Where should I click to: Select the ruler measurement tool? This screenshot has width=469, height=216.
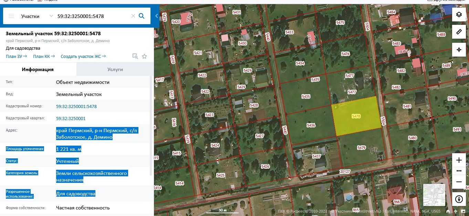[459, 32]
